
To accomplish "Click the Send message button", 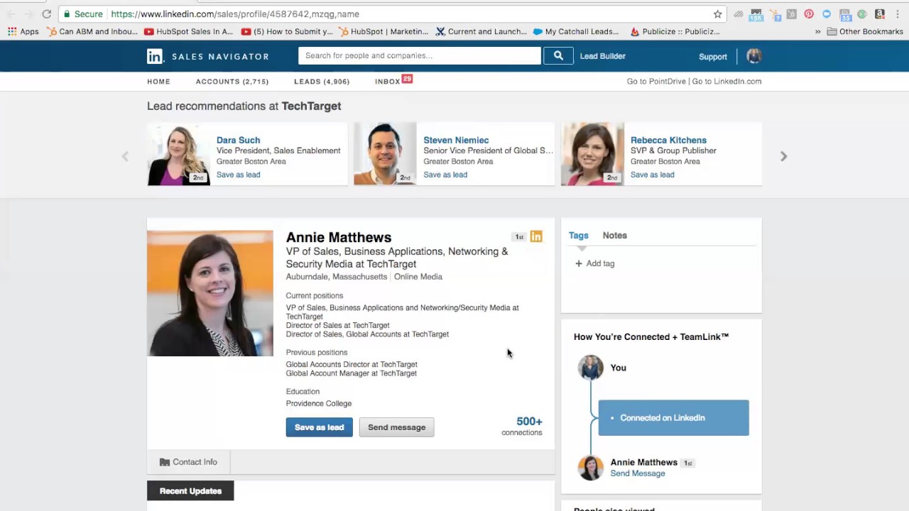I will [396, 427].
